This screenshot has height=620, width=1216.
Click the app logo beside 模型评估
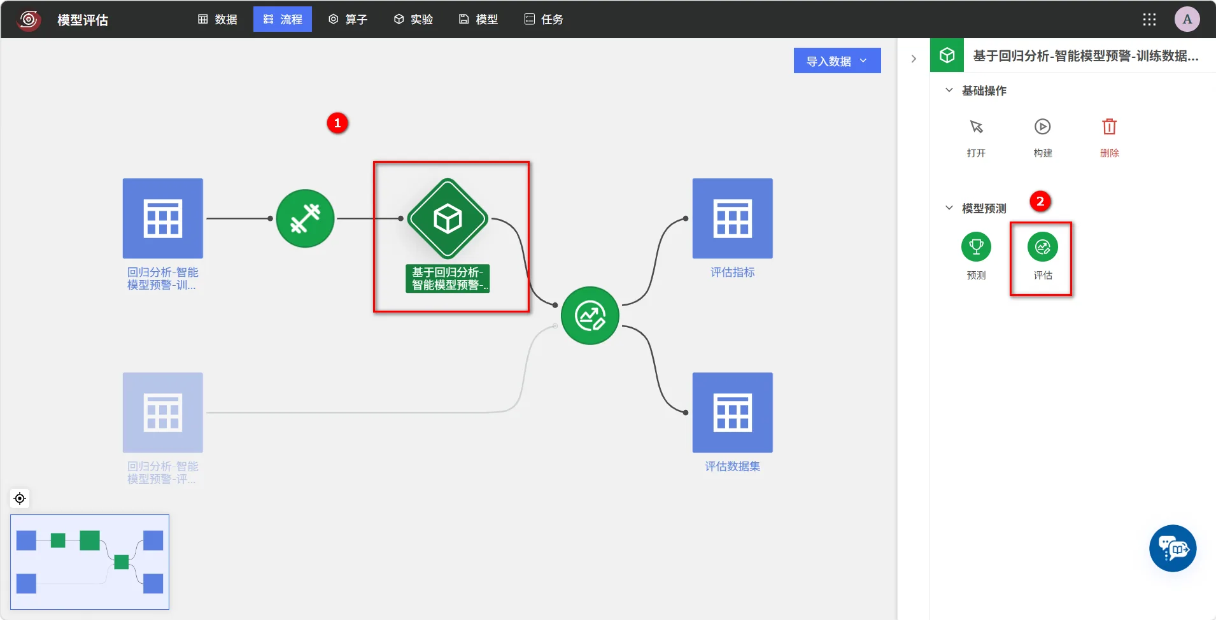(29, 20)
